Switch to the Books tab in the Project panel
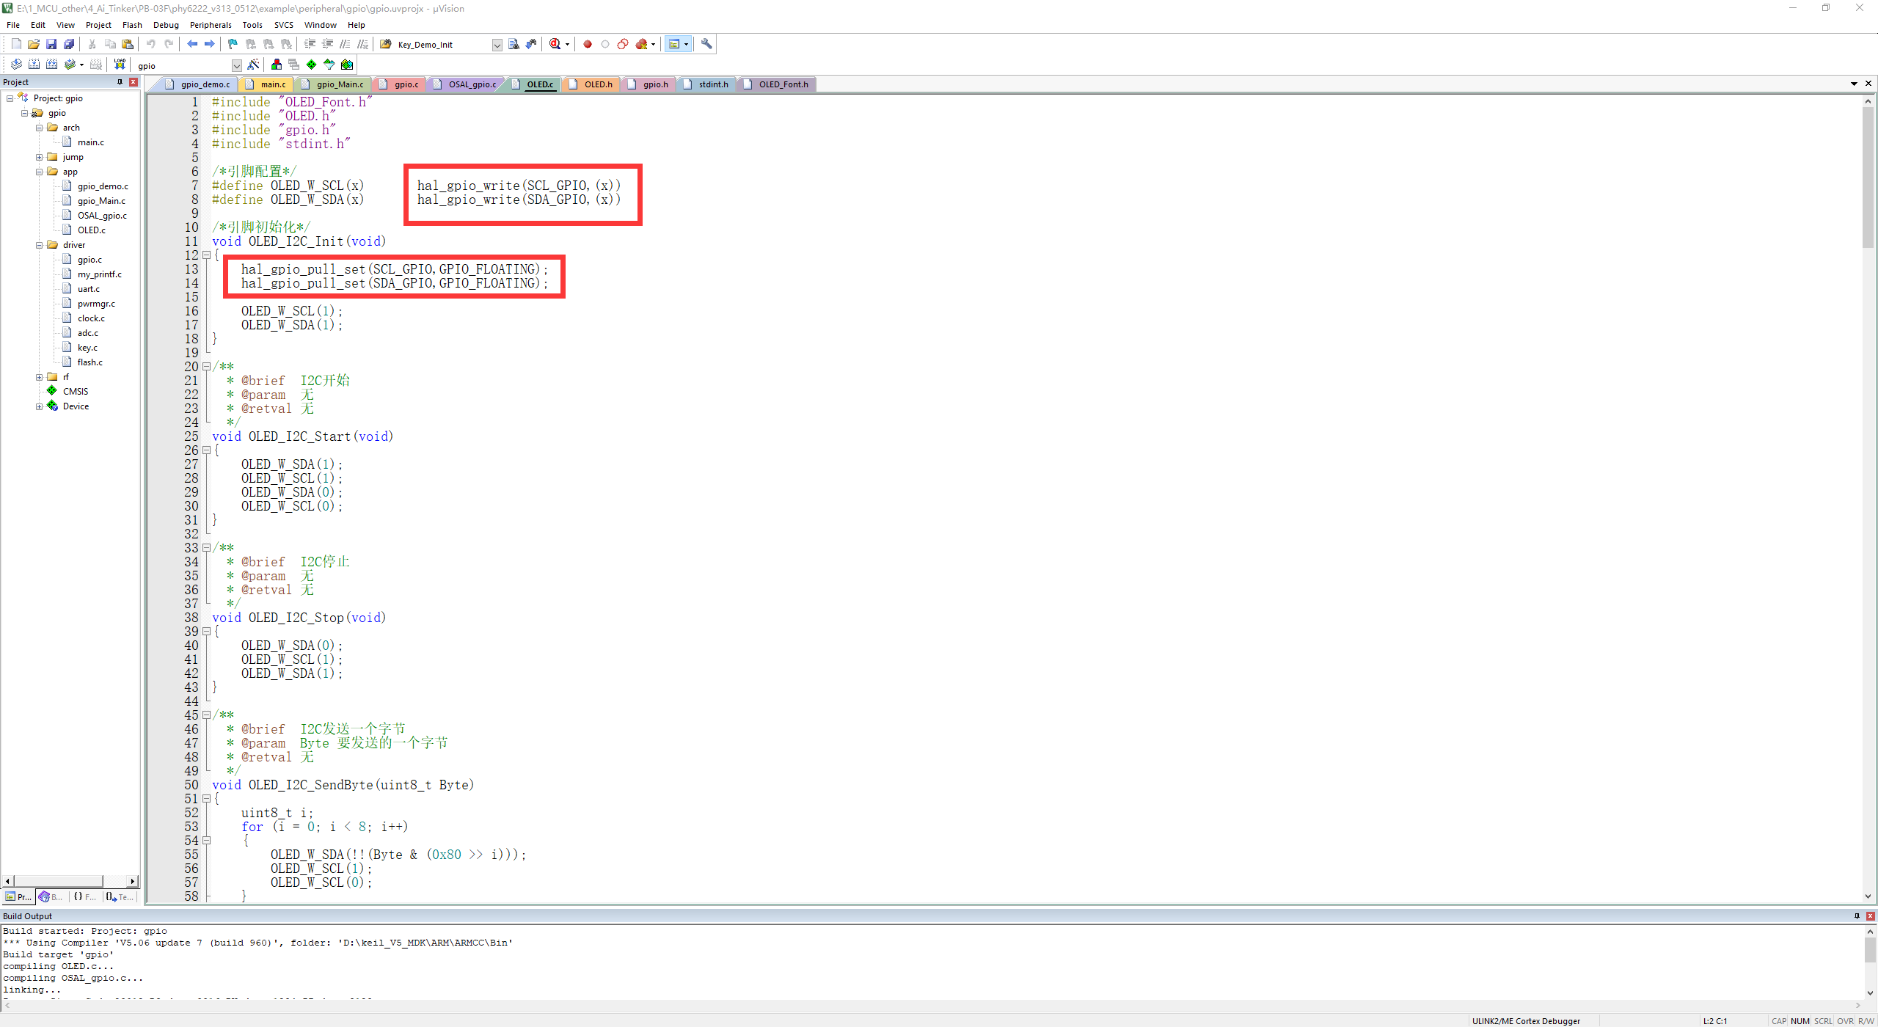Viewport: 1878px width, 1027px height. click(x=51, y=896)
